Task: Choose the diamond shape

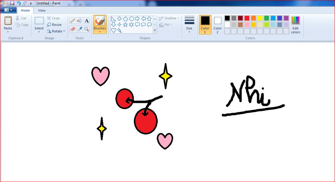Action: point(119,19)
